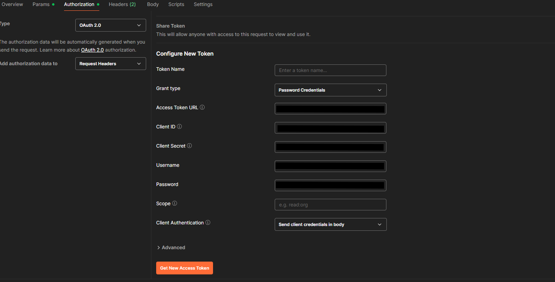Focus the Scope input field

pyautogui.click(x=330, y=205)
